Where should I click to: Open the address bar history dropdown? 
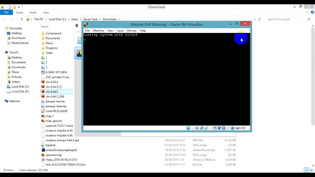click(255, 19)
